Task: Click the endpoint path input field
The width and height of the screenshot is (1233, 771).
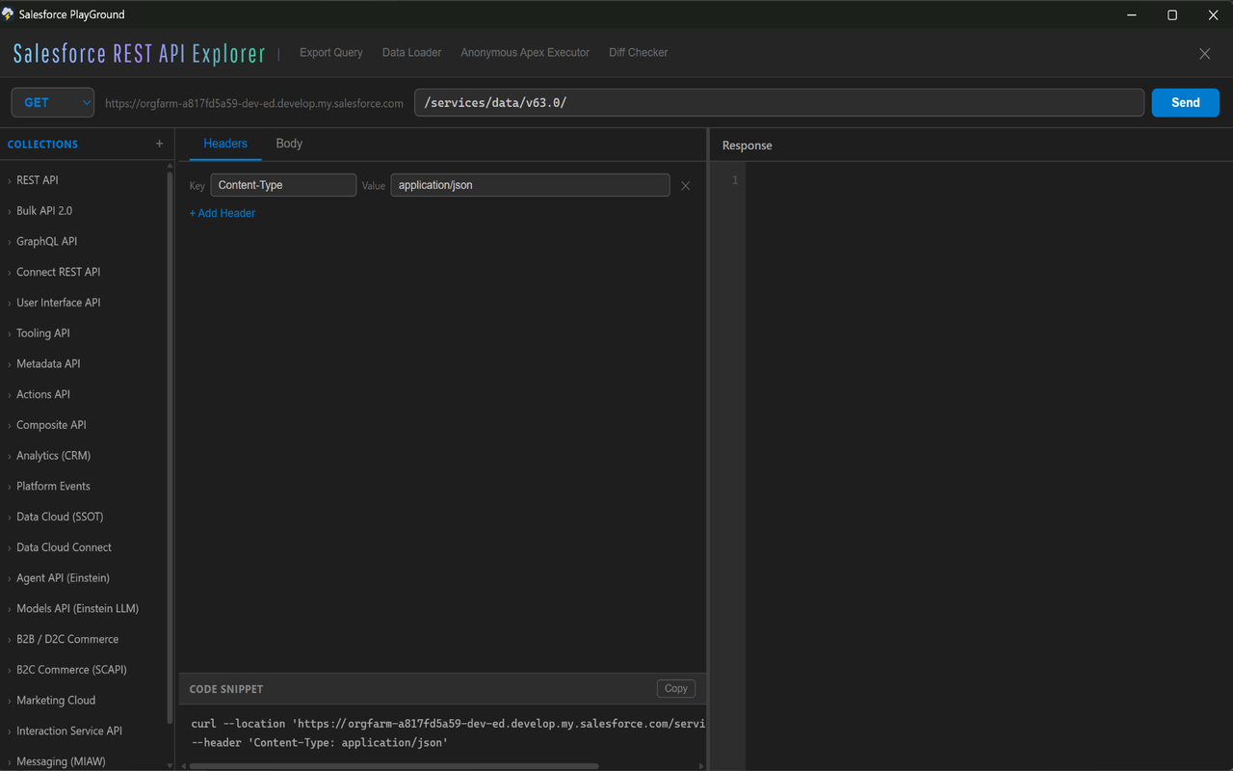Action: click(x=779, y=103)
